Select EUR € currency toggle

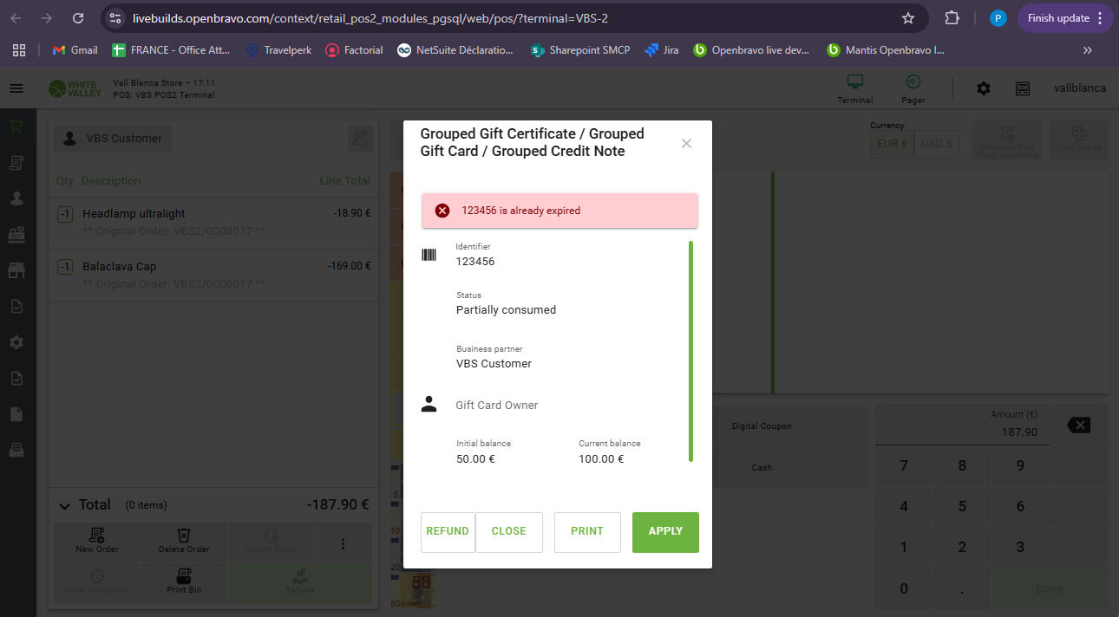point(892,144)
